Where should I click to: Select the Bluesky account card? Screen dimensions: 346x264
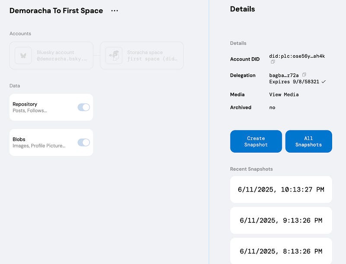pos(61,55)
